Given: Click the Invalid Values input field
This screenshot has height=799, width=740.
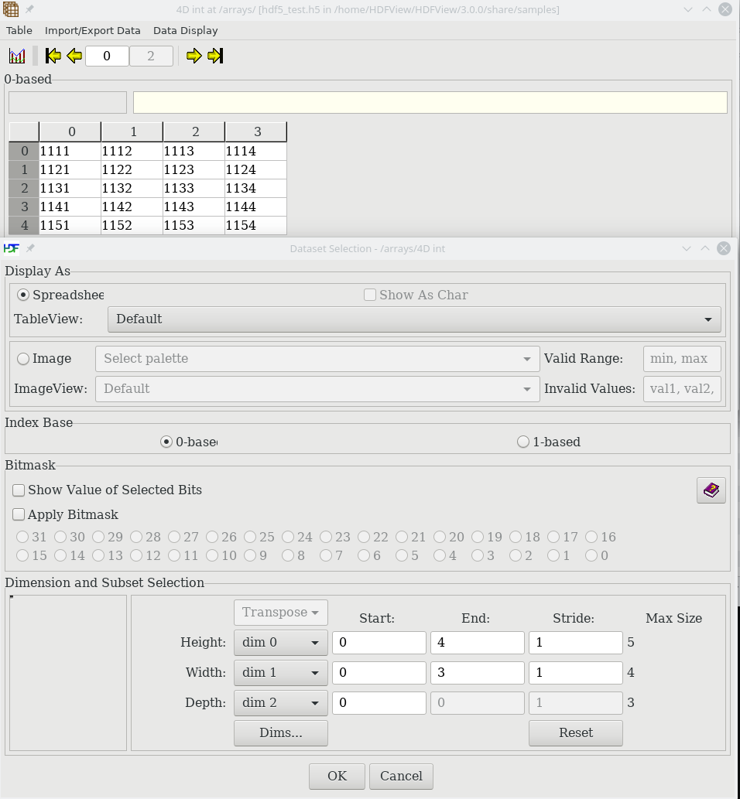Looking at the screenshot, I should [683, 389].
